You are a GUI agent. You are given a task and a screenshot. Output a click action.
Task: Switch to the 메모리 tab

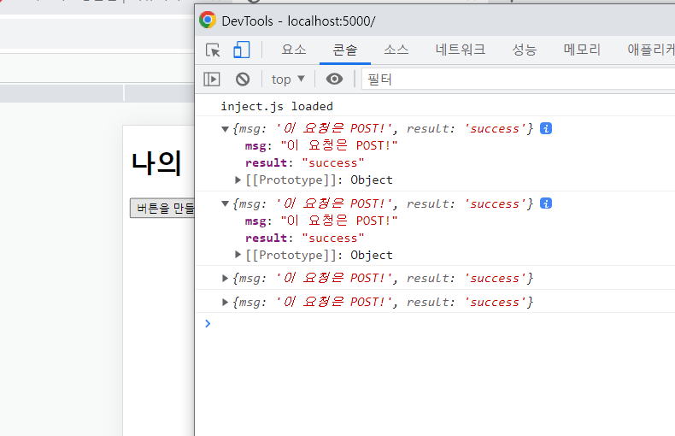pos(582,50)
